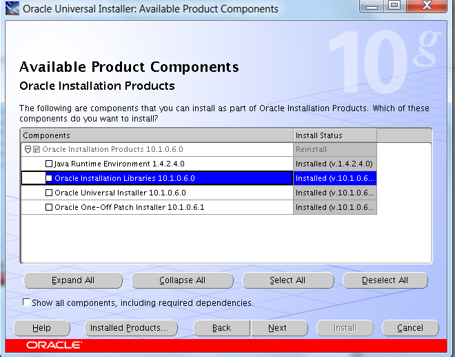Select the Oracle Universal Installer 10.1.0.6.0 row text
This screenshot has width=455, height=357.
[120, 193]
